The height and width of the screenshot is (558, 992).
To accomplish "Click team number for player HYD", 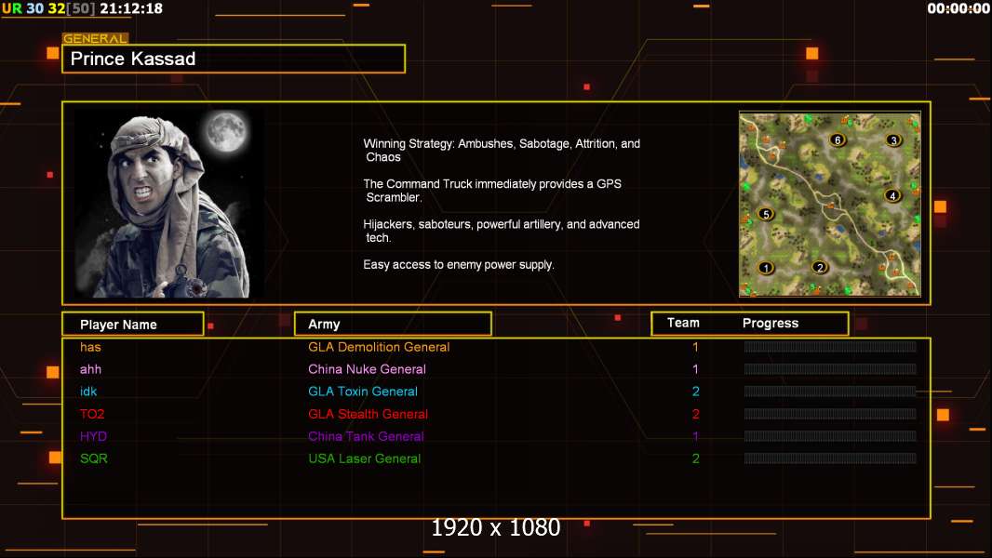I will click(695, 436).
